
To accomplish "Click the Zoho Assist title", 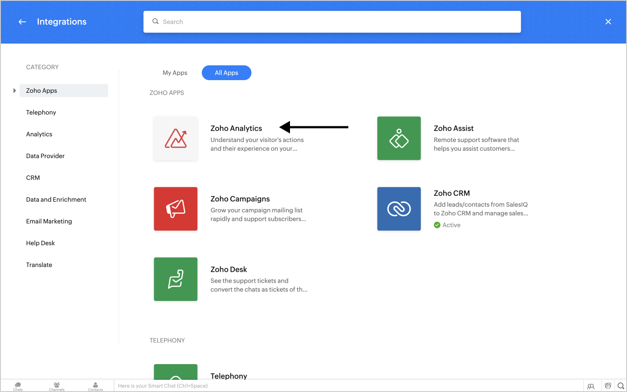I will [454, 128].
